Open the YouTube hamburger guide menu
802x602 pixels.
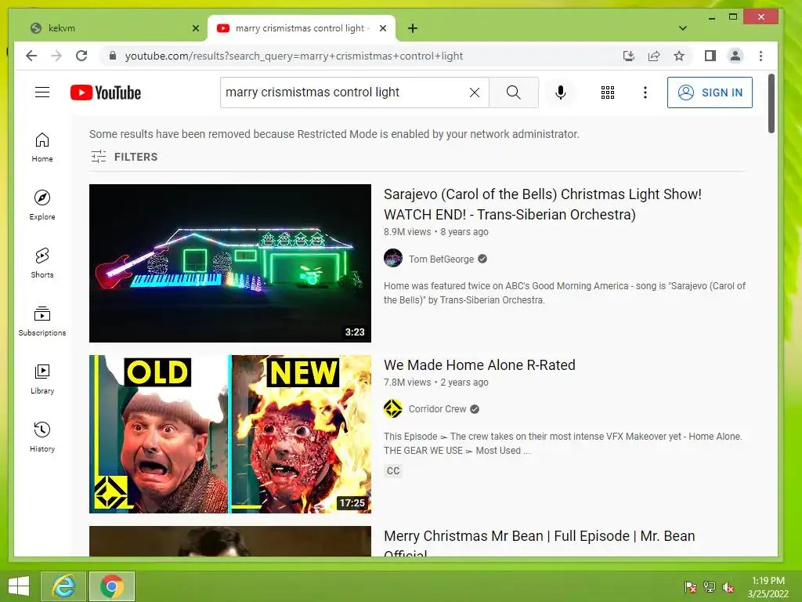click(42, 92)
